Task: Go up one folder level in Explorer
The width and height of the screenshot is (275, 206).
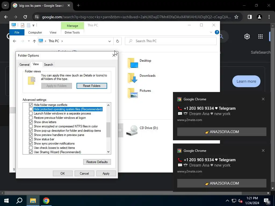Action: (x=34, y=41)
